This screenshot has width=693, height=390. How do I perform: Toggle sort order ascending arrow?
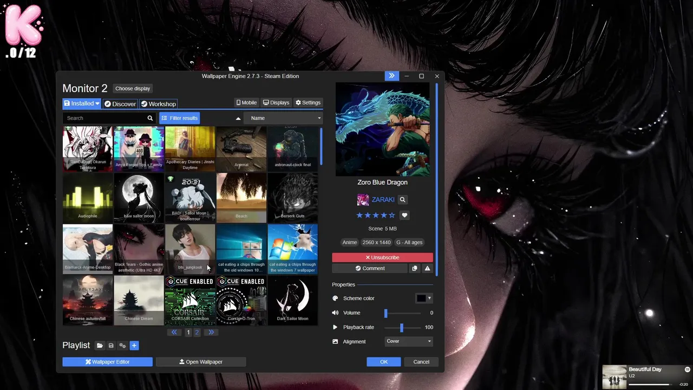pyautogui.click(x=238, y=118)
